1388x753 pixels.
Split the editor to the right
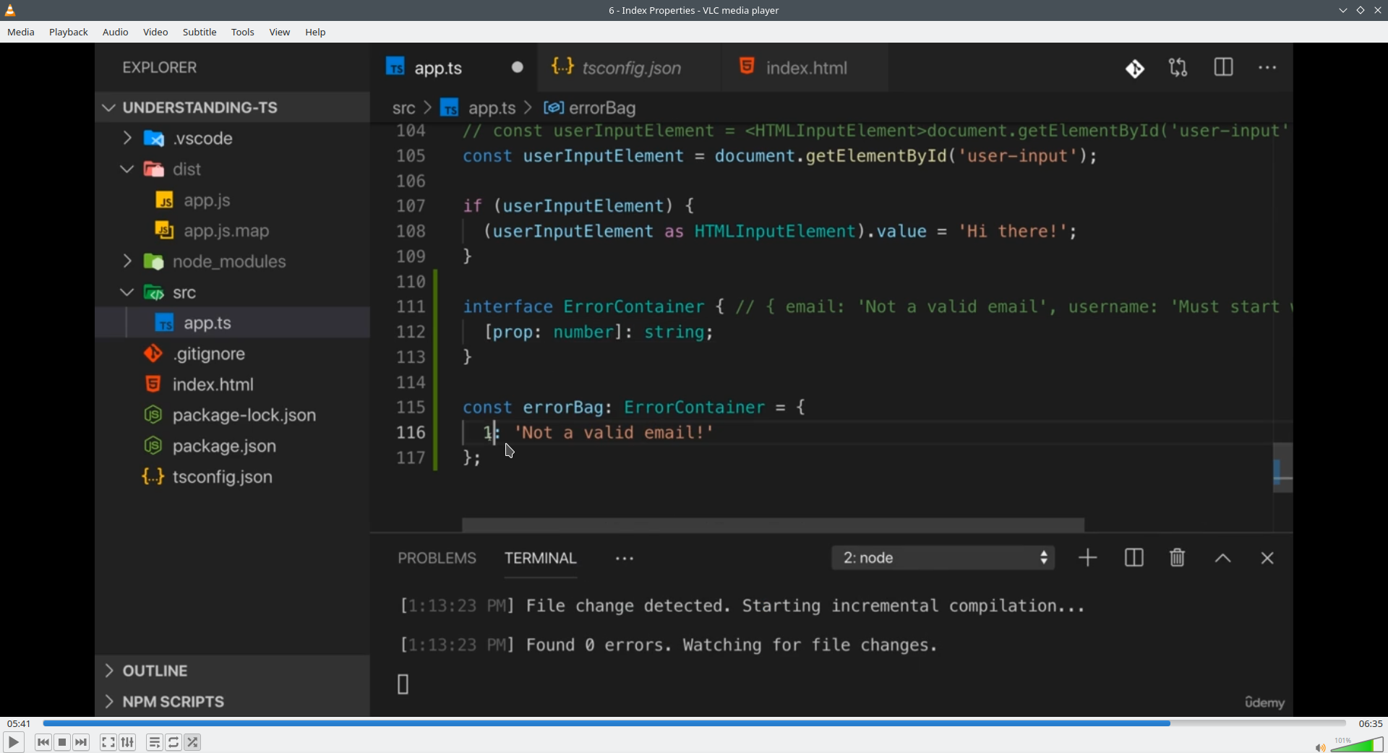[x=1223, y=68]
